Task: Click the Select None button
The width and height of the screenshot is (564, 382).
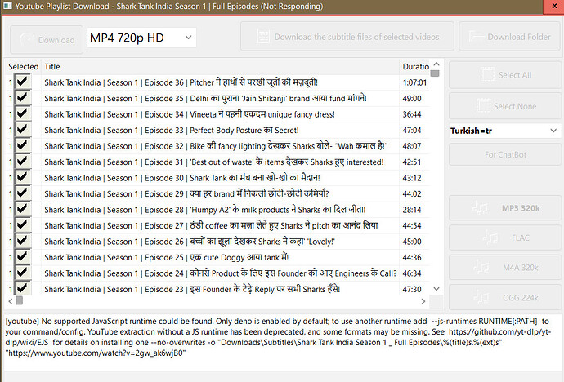Action: [505, 106]
